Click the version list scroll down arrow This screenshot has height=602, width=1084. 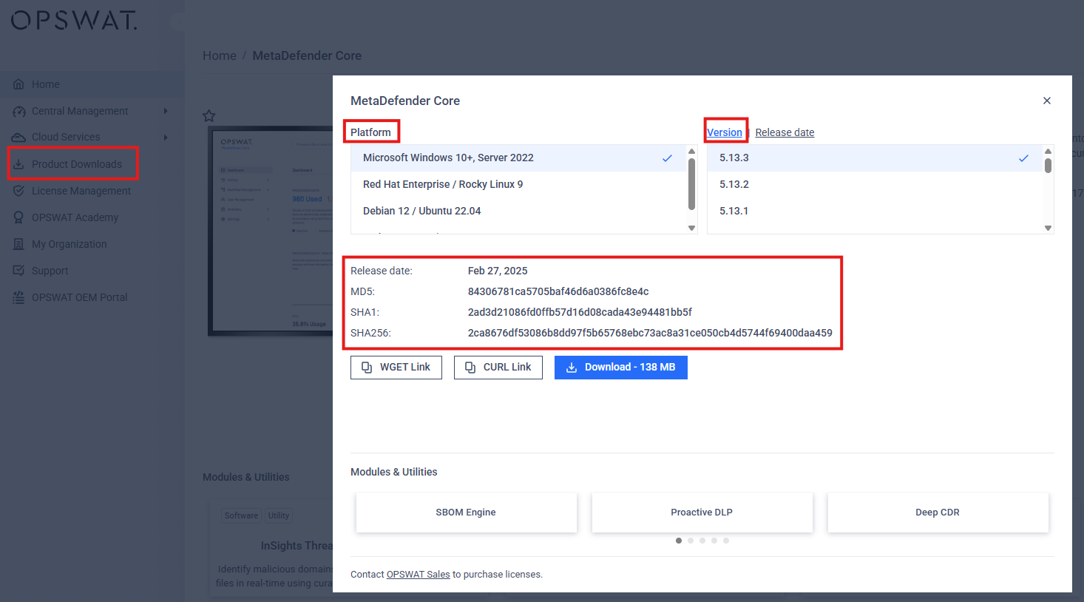click(1048, 229)
